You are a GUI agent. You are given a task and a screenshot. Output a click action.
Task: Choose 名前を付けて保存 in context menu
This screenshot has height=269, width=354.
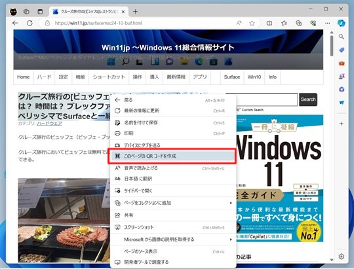(x=173, y=123)
